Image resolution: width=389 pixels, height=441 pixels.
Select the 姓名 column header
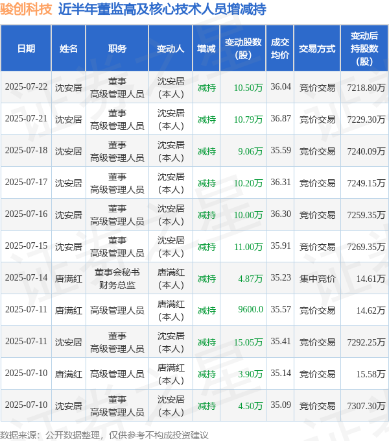69,48
